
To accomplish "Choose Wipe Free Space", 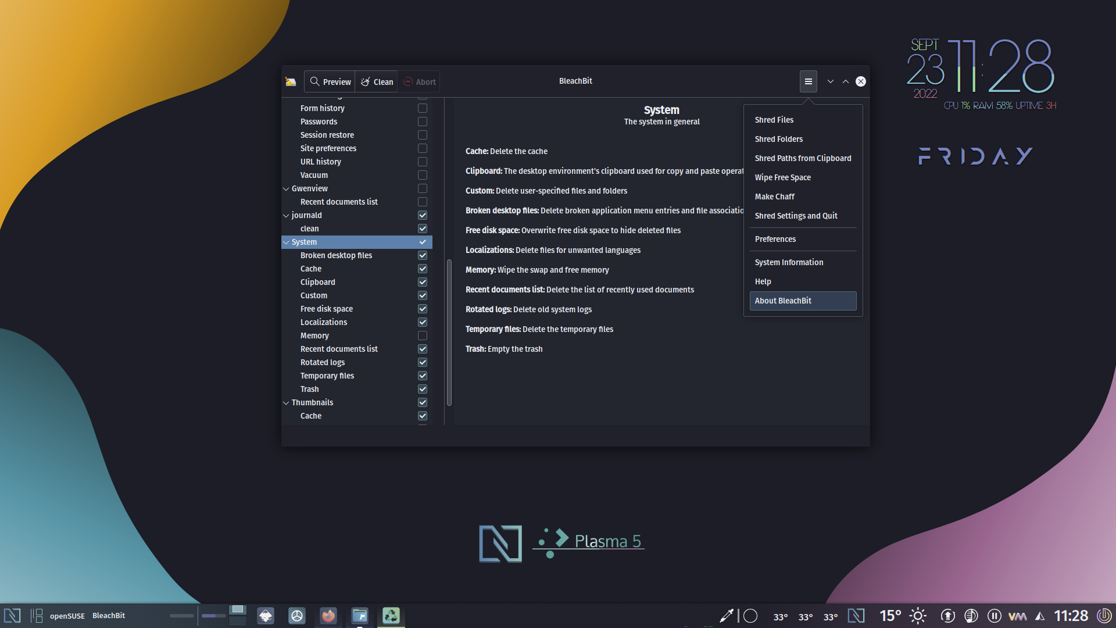I will pyautogui.click(x=803, y=177).
